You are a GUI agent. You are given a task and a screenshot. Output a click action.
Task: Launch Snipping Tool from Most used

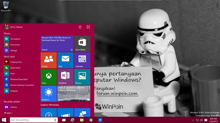(13, 62)
